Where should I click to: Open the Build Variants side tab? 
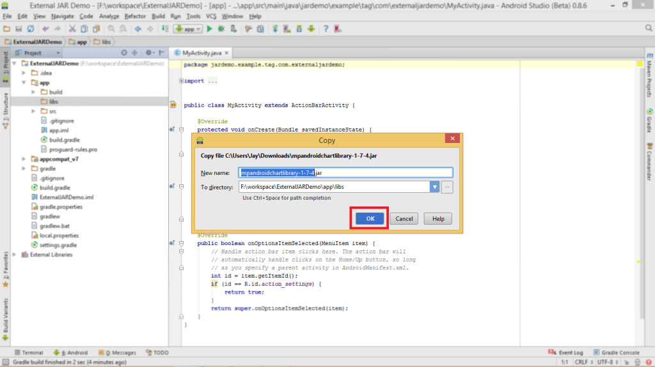click(x=5, y=319)
